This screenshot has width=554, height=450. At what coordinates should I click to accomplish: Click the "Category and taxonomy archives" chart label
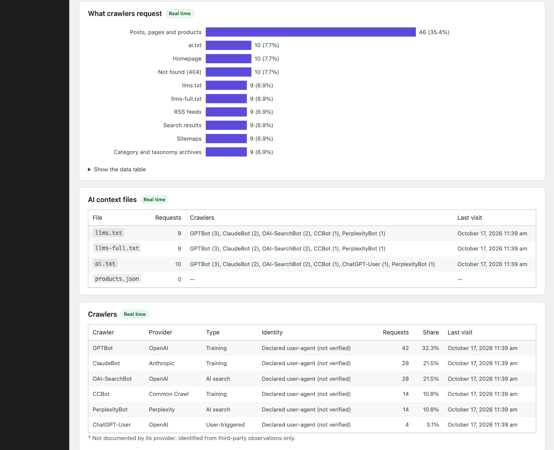pos(158,152)
